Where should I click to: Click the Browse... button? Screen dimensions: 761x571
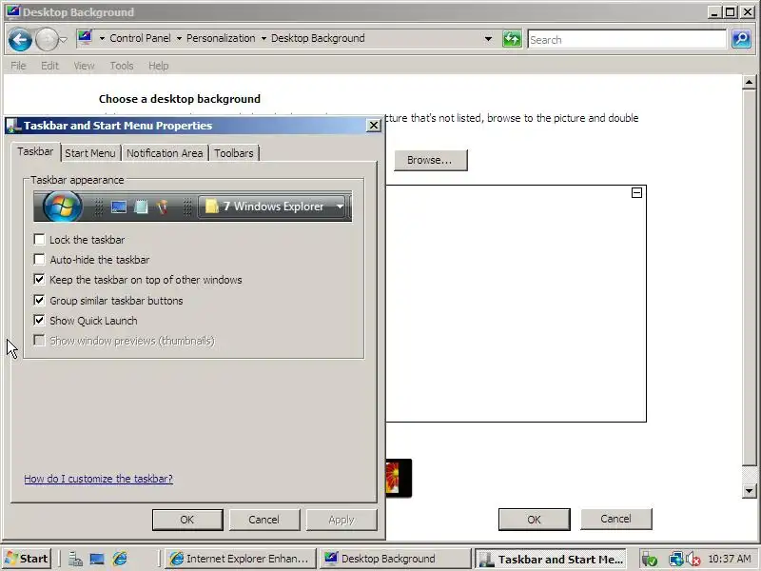point(431,160)
